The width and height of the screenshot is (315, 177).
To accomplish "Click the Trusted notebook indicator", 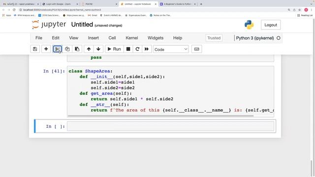I will [x=214, y=38].
